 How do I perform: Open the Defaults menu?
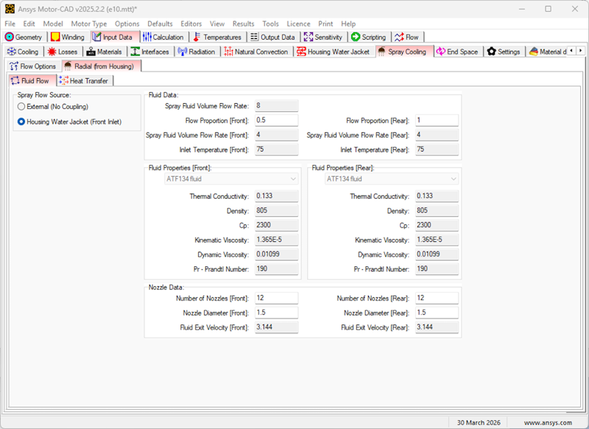pos(160,24)
